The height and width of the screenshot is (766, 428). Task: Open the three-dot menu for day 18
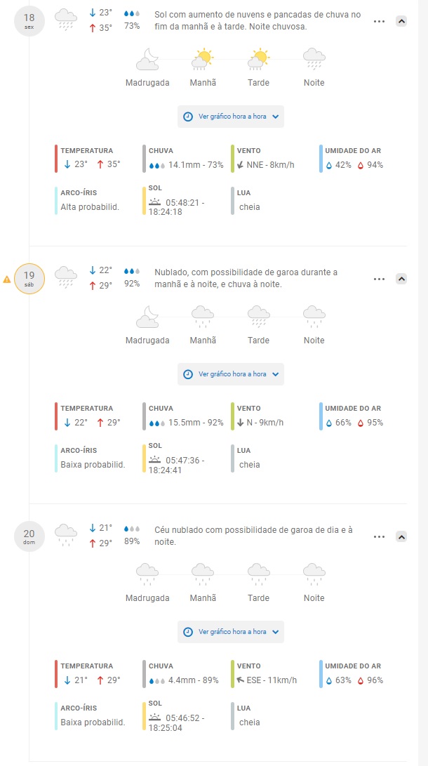point(380,21)
